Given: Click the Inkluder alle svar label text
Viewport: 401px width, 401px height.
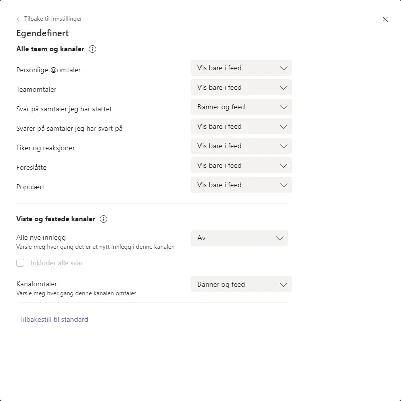Looking at the screenshot, I should 57,263.
